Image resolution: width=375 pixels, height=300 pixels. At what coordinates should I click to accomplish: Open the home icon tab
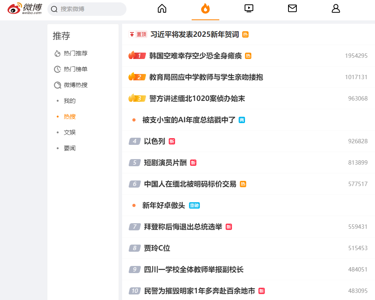coord(162,9)
